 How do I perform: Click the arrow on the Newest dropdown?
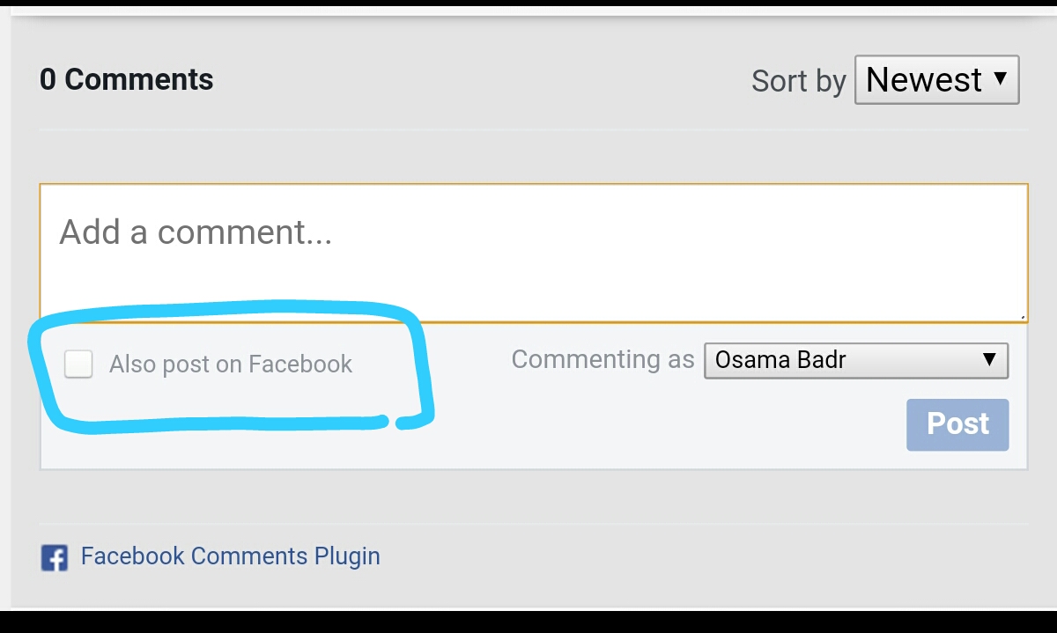click(x=1000, y=78)
